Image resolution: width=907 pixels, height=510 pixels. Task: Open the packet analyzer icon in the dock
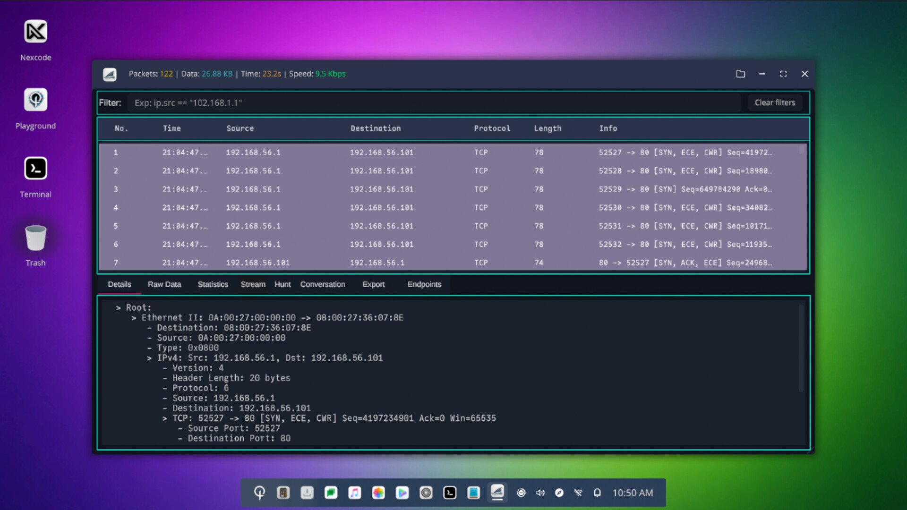pyautogui.click(x=497, y=493)
